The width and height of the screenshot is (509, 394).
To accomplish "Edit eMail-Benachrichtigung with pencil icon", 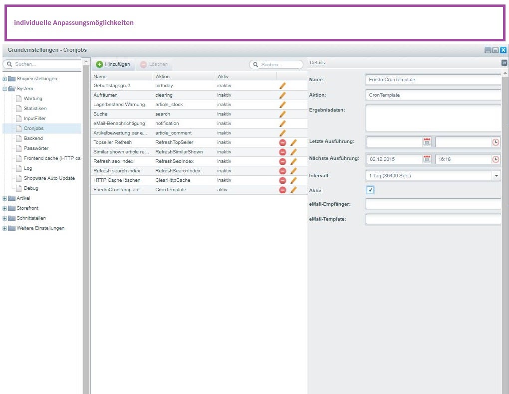I will coord(282,124).
